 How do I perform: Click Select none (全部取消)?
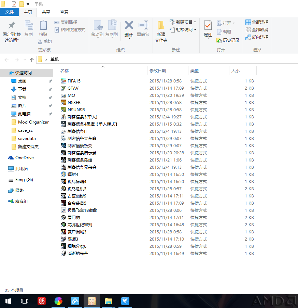[257, 30]
